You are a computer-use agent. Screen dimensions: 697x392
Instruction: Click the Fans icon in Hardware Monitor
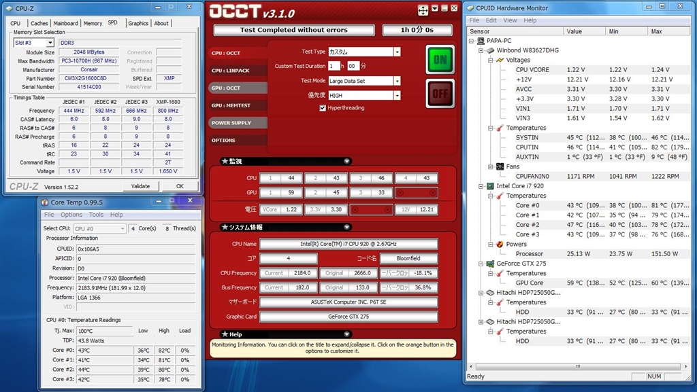[x=500, y=166]
